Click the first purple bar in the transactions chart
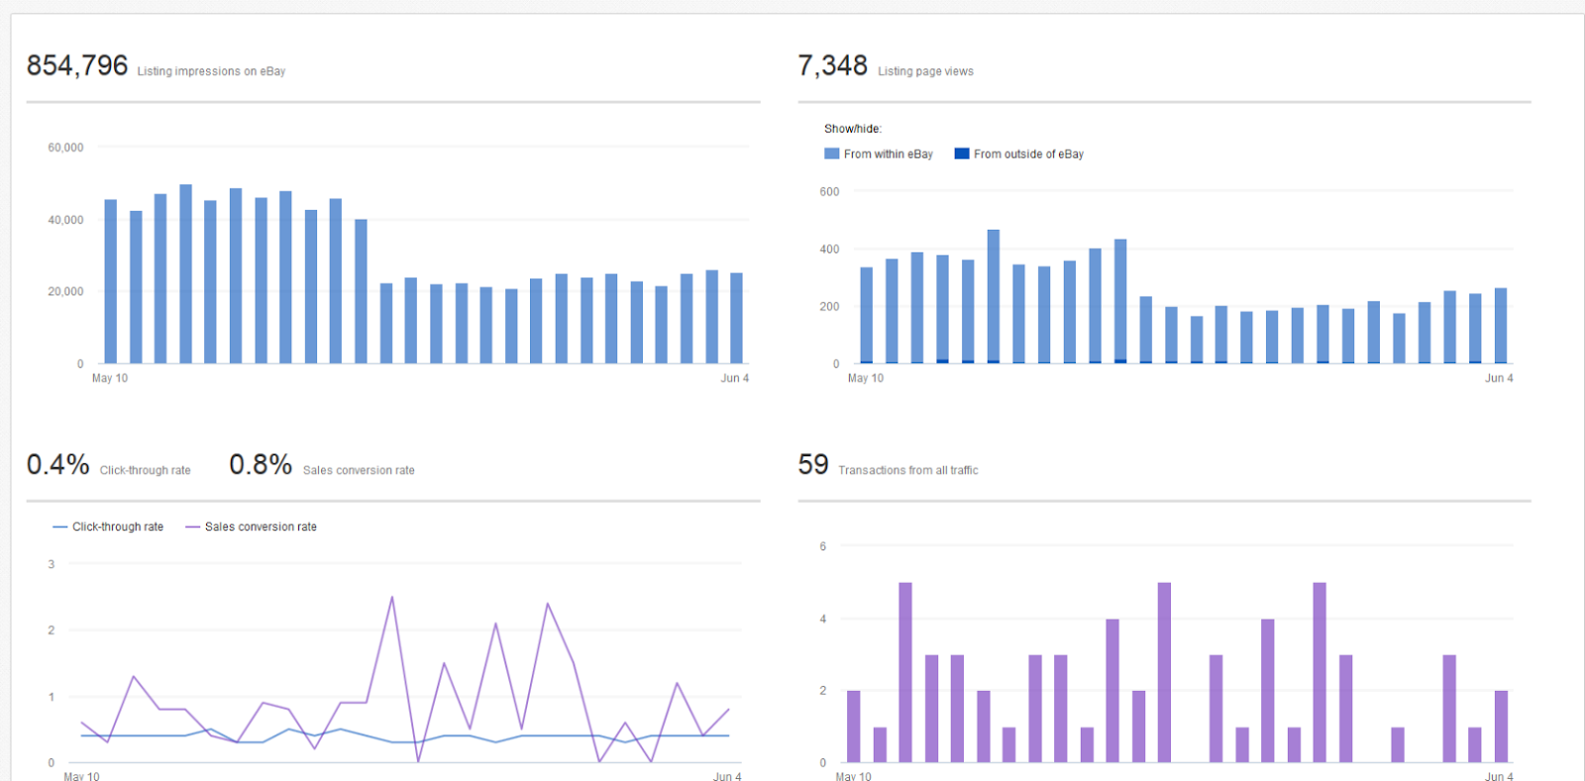The width and height of the screenshot is (1585, 781). tap(854, 727)
